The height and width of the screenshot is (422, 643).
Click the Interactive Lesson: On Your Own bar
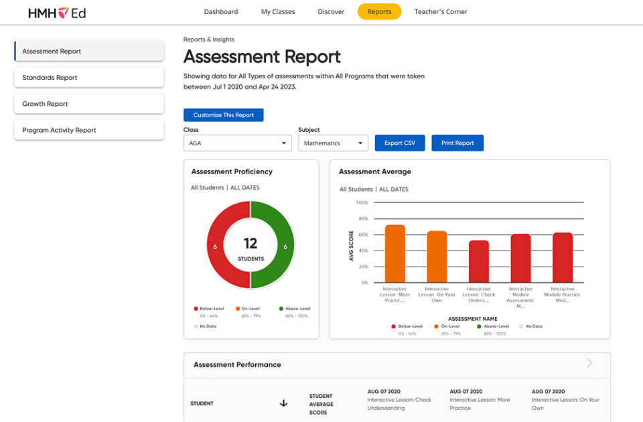point(437,257)
